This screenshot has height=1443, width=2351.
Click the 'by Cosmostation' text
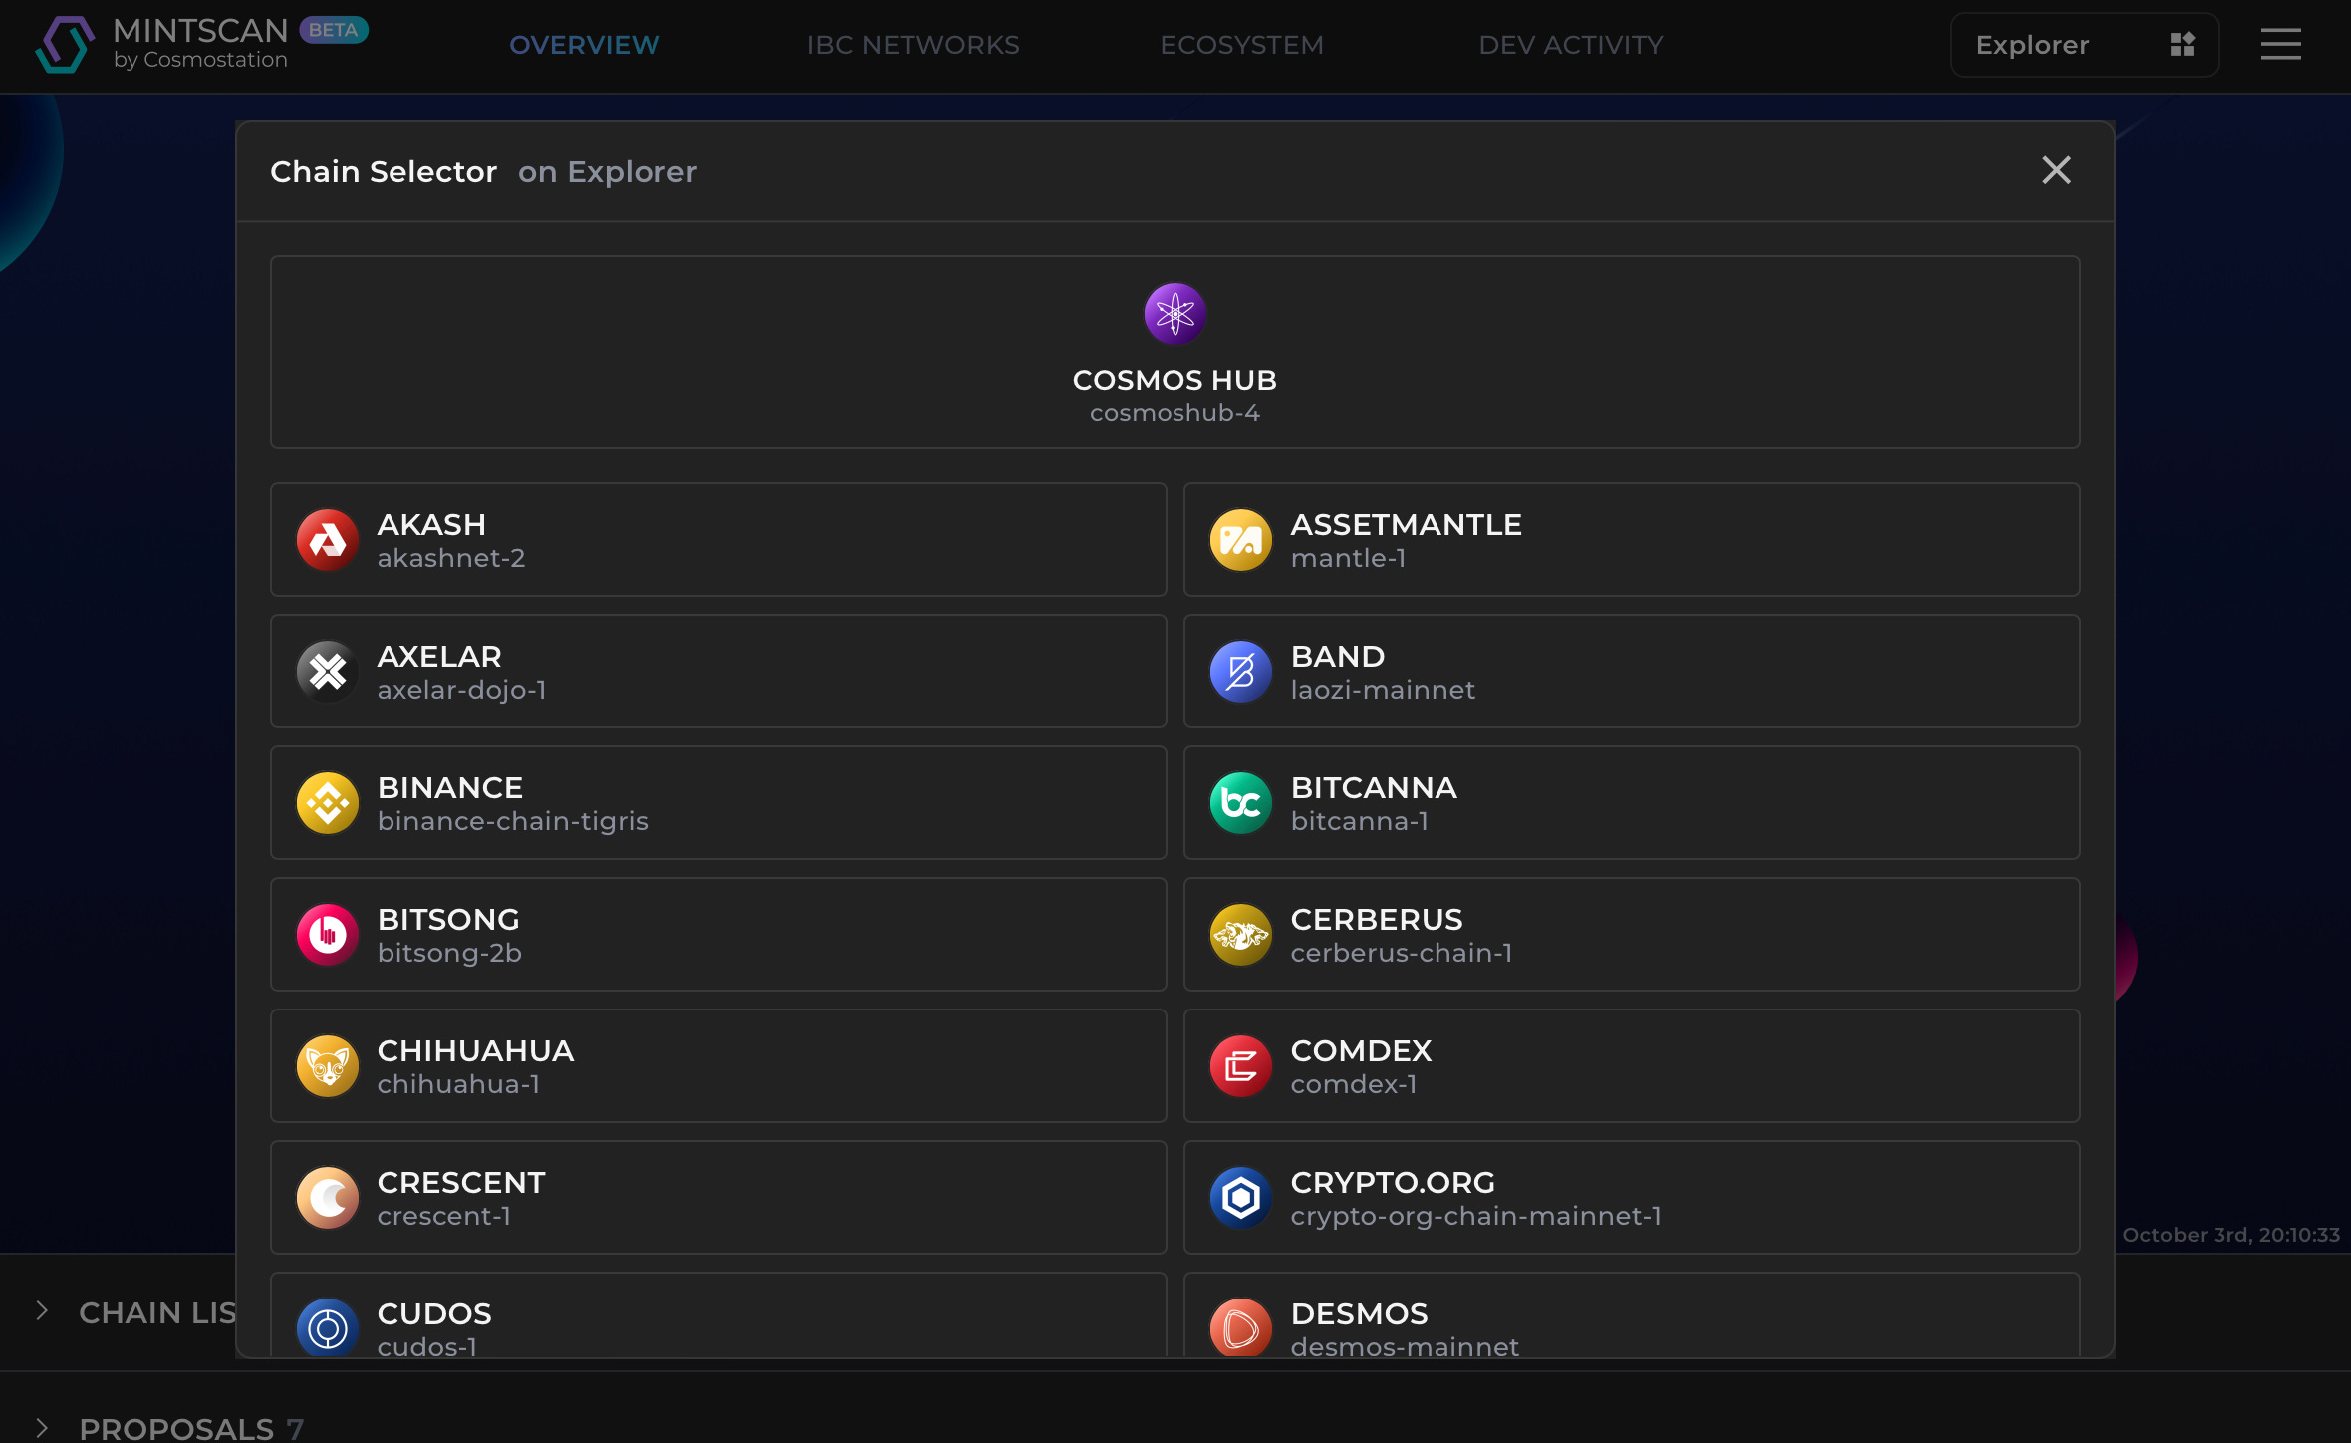[x=200, y=60]
